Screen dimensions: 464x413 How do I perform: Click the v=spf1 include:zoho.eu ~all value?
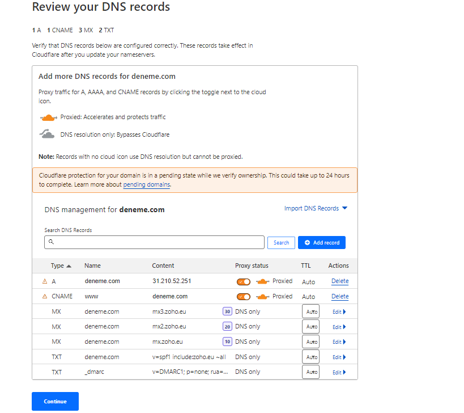189,357
